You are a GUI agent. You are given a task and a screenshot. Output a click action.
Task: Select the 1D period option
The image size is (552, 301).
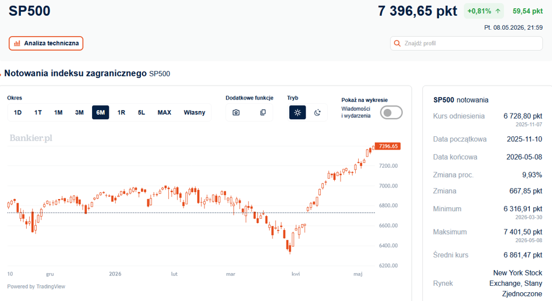click(x=17, y=112)
